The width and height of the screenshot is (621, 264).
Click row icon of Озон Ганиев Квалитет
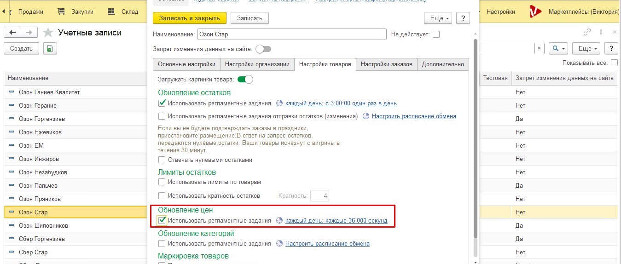(12, 92)
